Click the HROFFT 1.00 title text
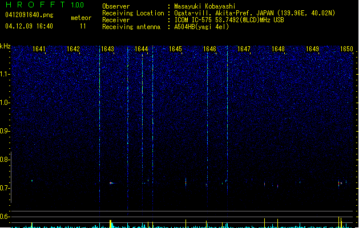Viewport: 359px width, 228px height. tap(45, 5)
